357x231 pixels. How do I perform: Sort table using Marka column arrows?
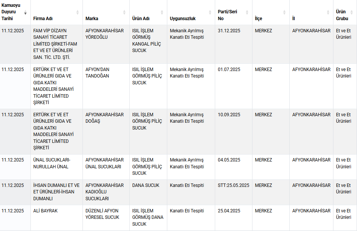coord(125,13)
